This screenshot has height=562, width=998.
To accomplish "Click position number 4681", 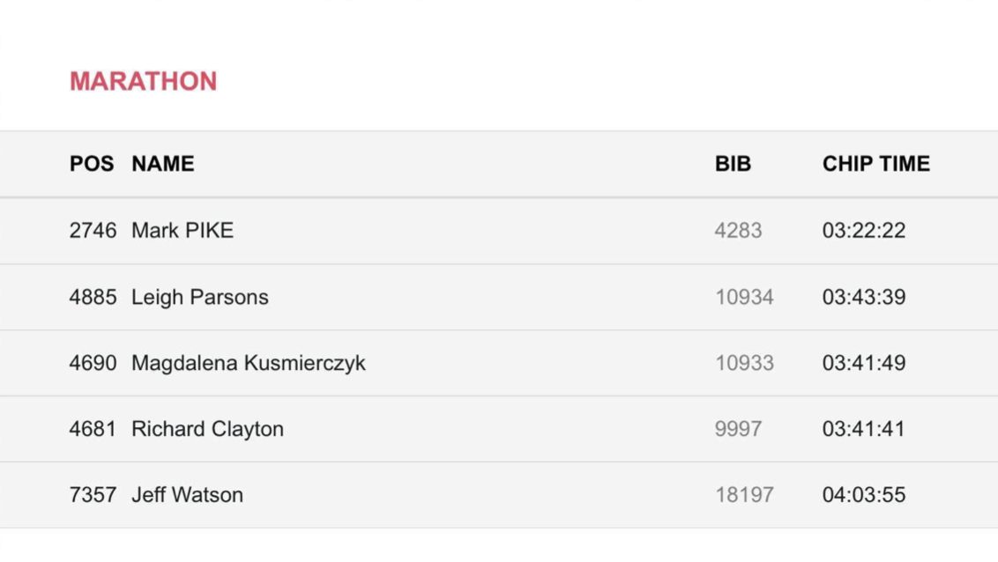I will pyautogui.click(x=93, y=429).
